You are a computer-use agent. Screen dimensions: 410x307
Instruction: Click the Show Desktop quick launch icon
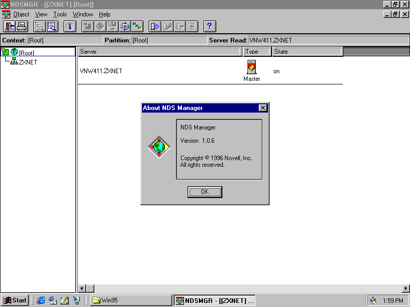[65, 300]
